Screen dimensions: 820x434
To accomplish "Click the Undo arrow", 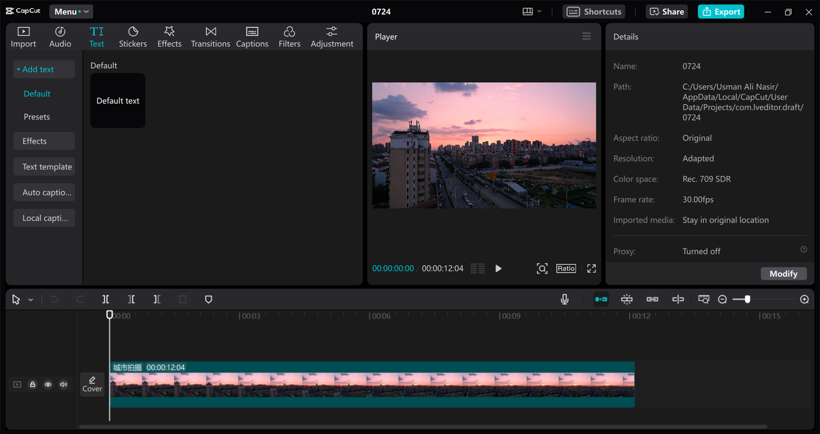I will [x=54, y=299].
